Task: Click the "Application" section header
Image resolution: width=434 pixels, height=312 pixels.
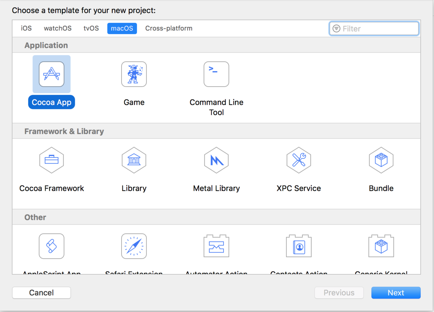Action: pyautogui.click(x=46, y=45)
